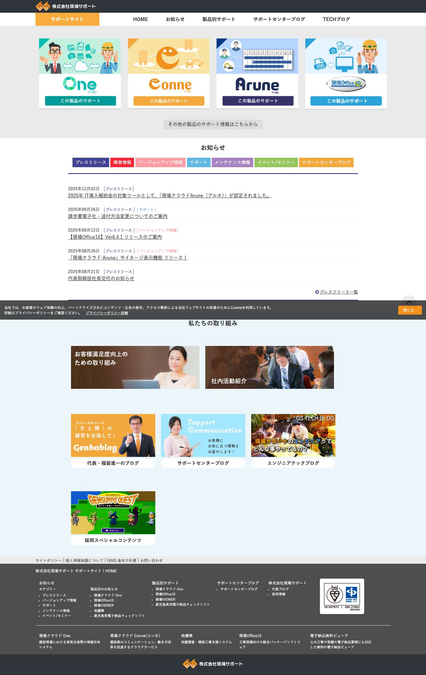The image size is (426, 675).
Task: Click エンジニアテックブログ label
Action: pyautogui.click(x=293, y=463)
